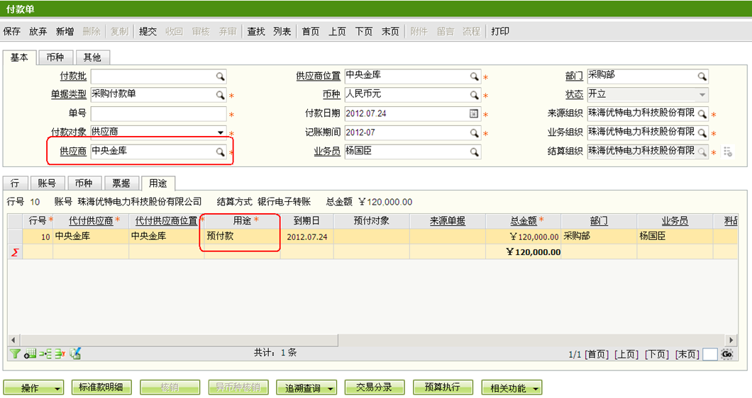
Task: Switch to the 其他 tab
Action: tap(92, 57)
